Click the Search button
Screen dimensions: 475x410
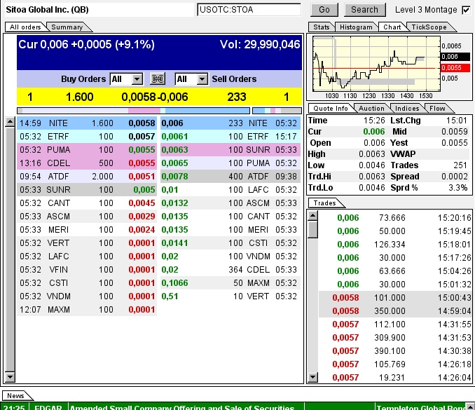[365, 10]
